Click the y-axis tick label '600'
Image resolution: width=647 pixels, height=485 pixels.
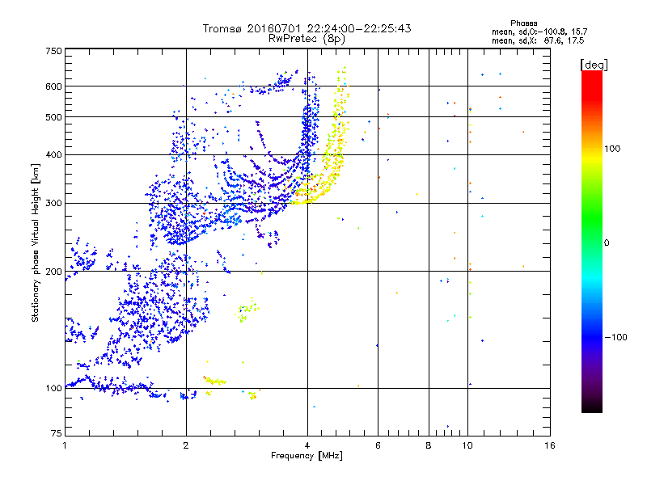(53, 86)
